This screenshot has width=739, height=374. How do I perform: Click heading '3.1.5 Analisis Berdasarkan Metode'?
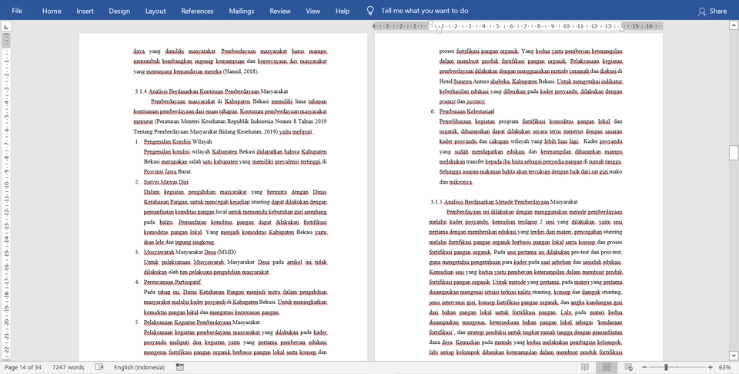point(503,202)
